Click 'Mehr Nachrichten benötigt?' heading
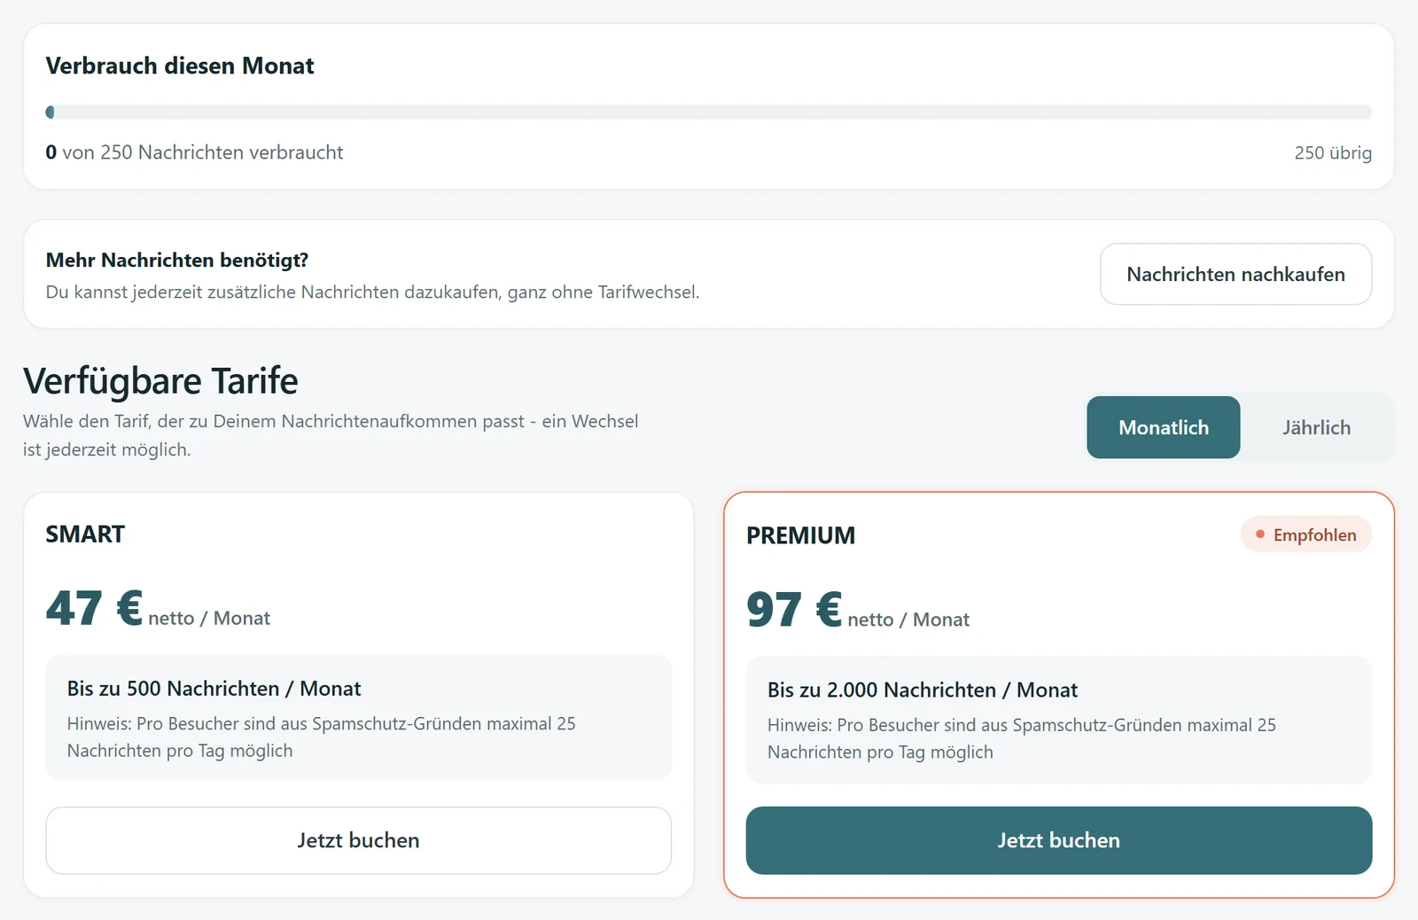Screen dimensions: 1418x920 [177, 260]
